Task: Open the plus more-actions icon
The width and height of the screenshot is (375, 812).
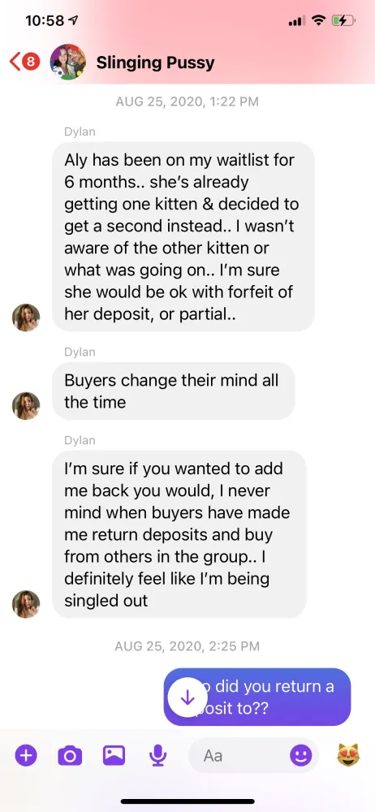Action: [26, 755]
